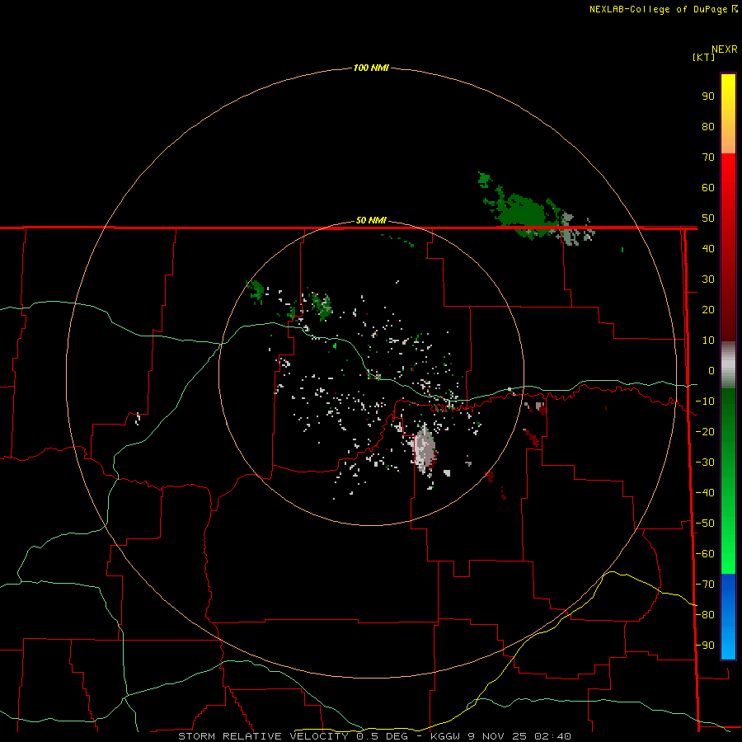Click the large white-gray echo south of radar center
742x742 pixels.
(x=424, y=449)
